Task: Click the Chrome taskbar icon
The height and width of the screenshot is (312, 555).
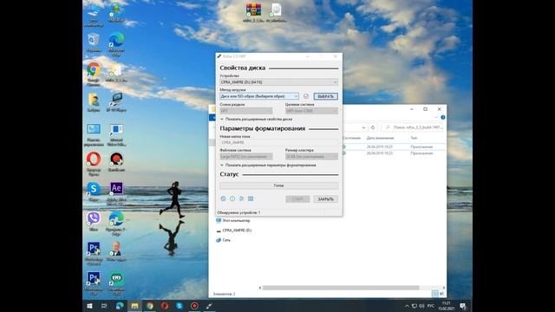Action: click(150, 306)
